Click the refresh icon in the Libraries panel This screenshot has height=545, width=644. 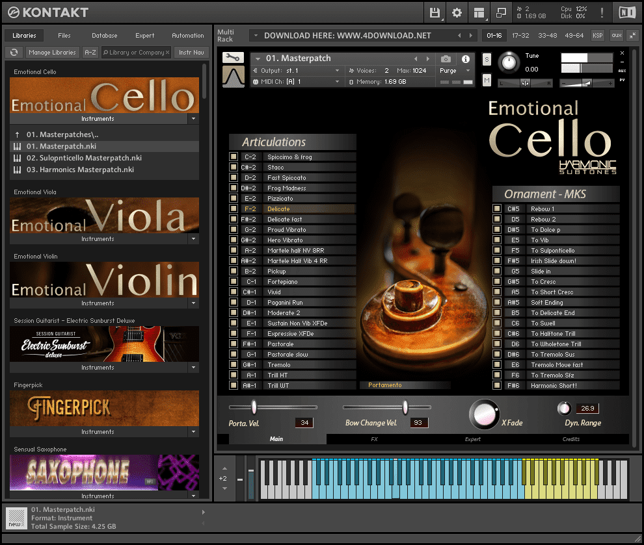coord(13,52)
